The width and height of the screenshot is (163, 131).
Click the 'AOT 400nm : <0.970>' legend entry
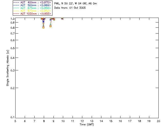32,2
